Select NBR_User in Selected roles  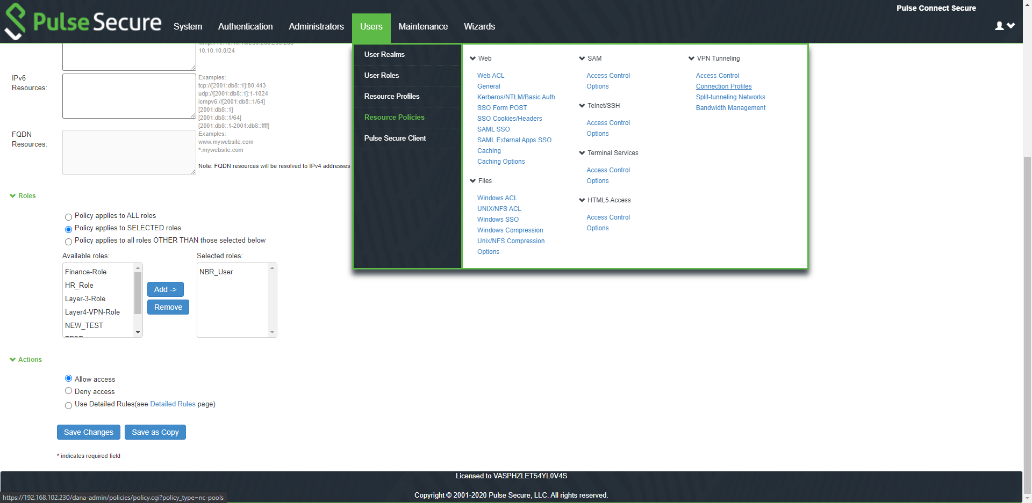pos(232,272)
